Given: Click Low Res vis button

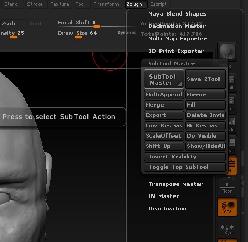Looking at the screenshot, I should [164, 126].
